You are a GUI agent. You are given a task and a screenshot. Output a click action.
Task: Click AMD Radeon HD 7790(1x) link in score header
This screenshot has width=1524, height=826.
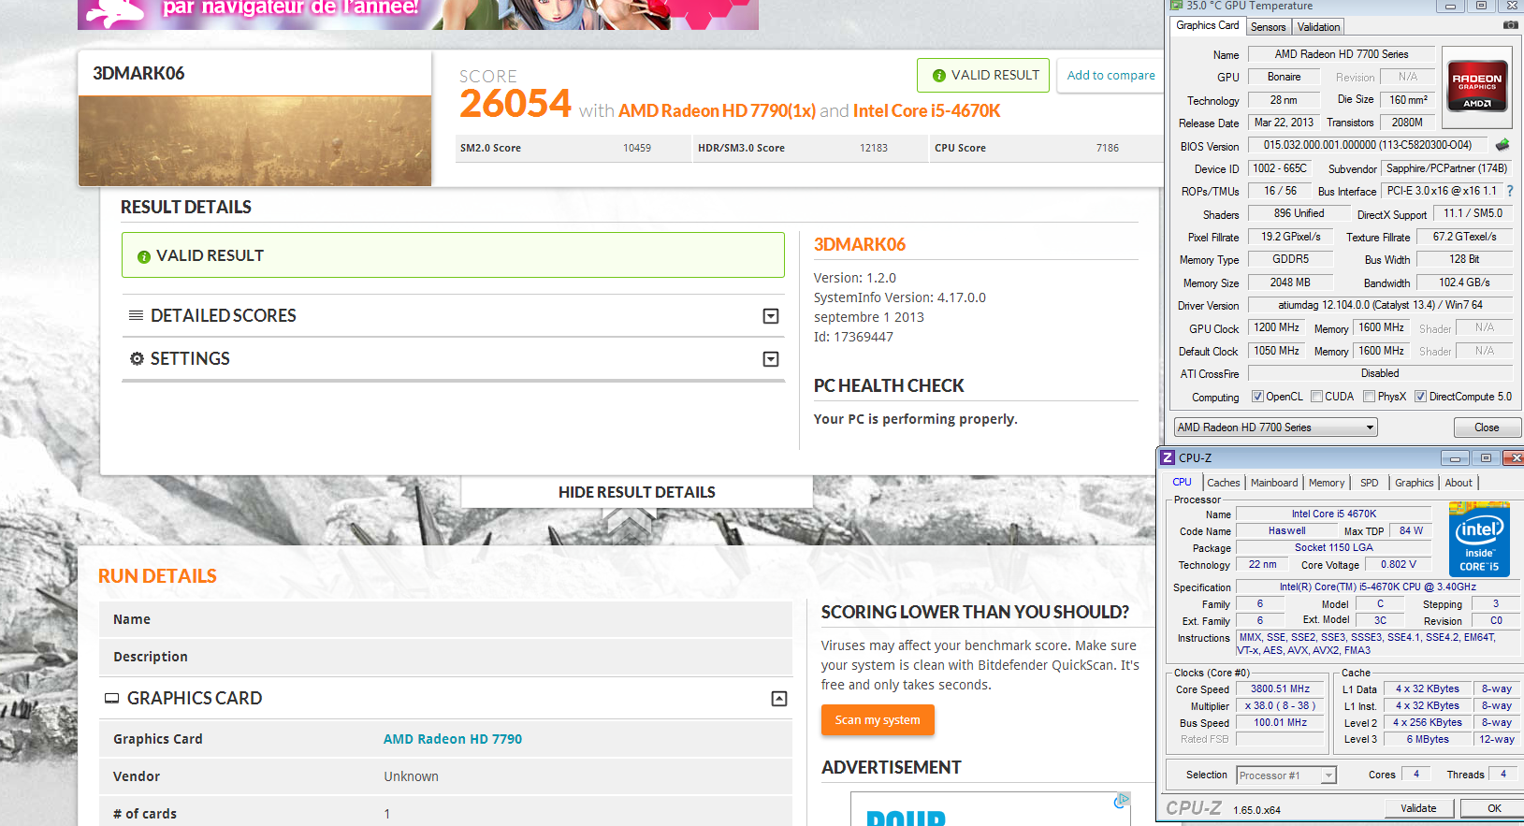(x=717, y=111)
